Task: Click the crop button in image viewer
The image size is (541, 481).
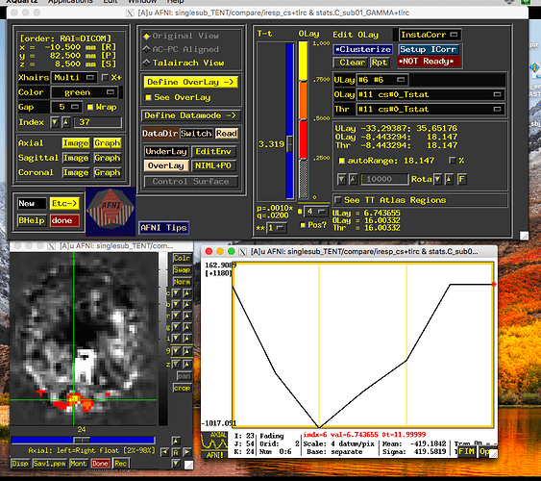Action: [182, 388]
